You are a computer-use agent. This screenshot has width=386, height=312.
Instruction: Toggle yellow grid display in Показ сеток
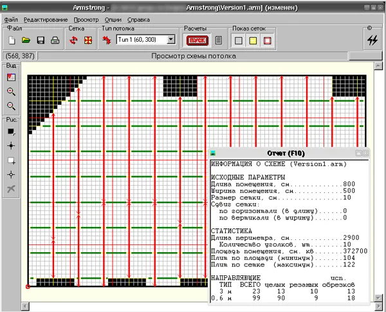pyautogui.click(x=253, y=41)
